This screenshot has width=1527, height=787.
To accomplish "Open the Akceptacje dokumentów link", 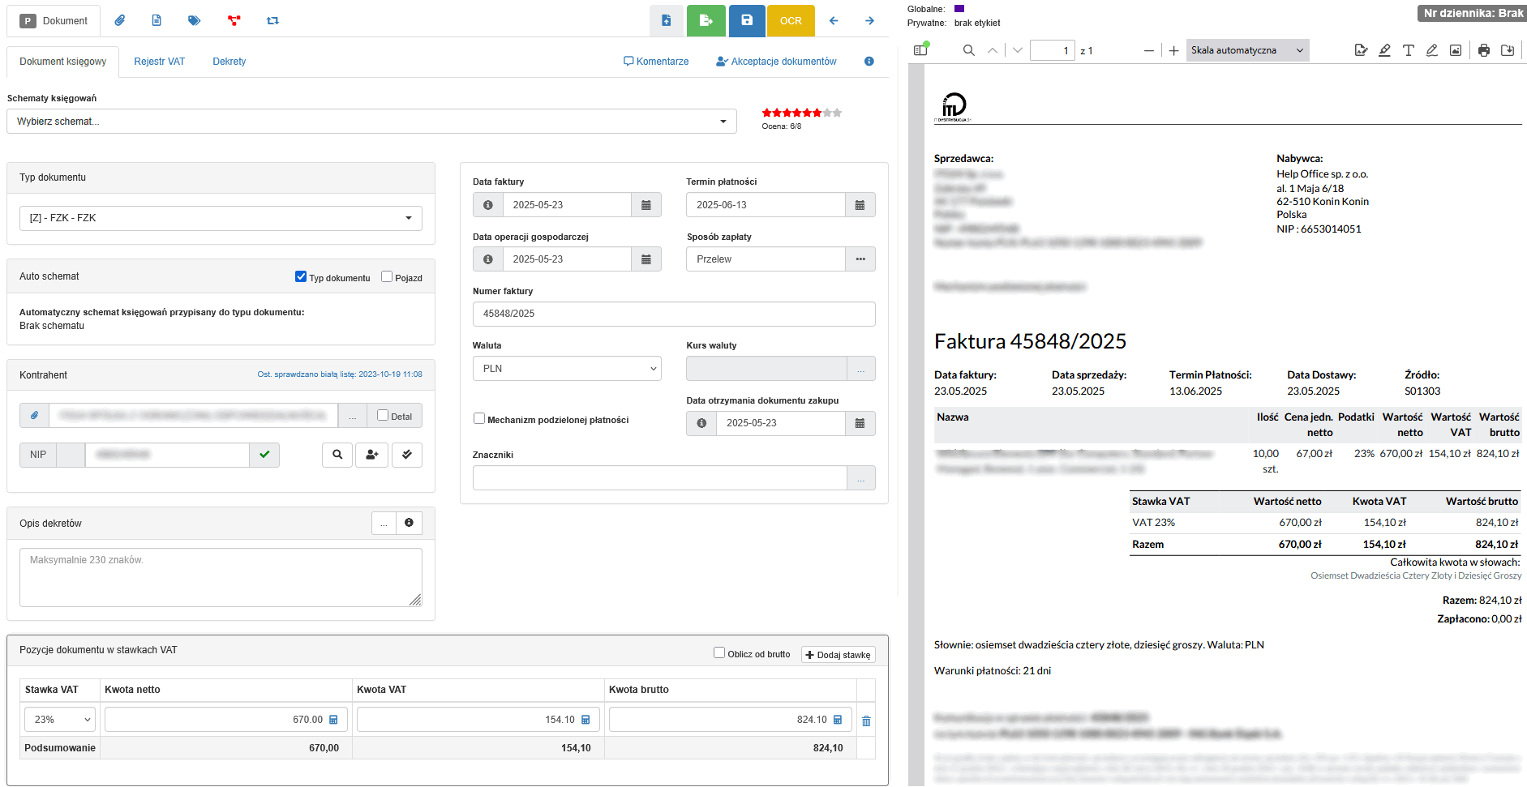I will [x=776, y=62].
